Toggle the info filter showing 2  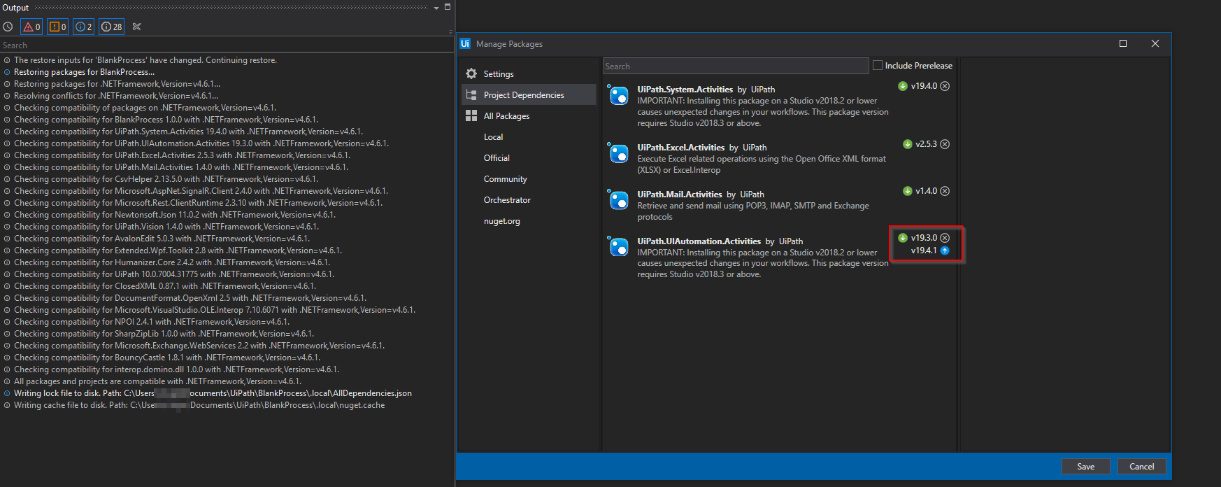83,27
